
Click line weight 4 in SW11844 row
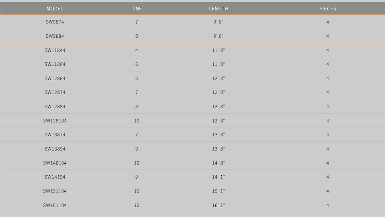pos(137,50)
